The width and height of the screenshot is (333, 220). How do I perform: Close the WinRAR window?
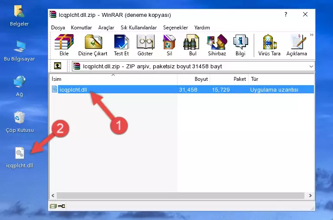pos(305,14)
